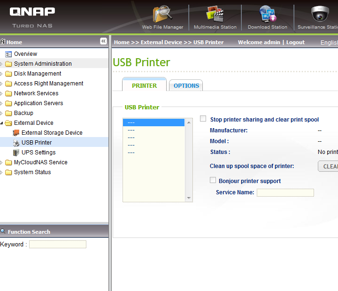Collapse the Home sidebar panel
Viewport: 338px width, 291px height.
103,41
